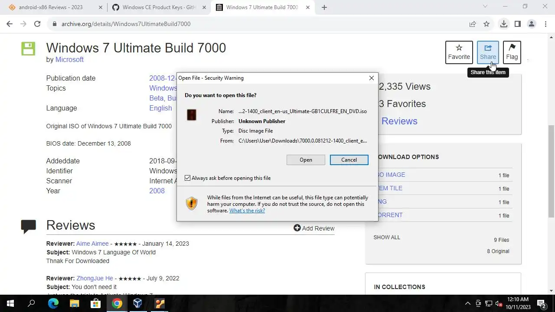The width and height of the screenshot is (555, 312).
Task: Open the VirtualBox cube icon in the taskbar
Action: (x=138, y=303)
